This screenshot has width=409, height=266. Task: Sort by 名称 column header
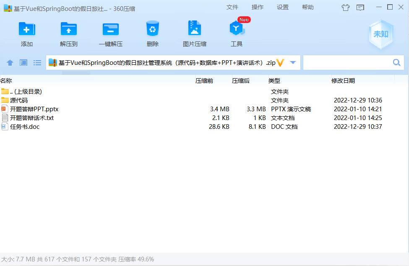pyautogui.click(x=6, y=81)
